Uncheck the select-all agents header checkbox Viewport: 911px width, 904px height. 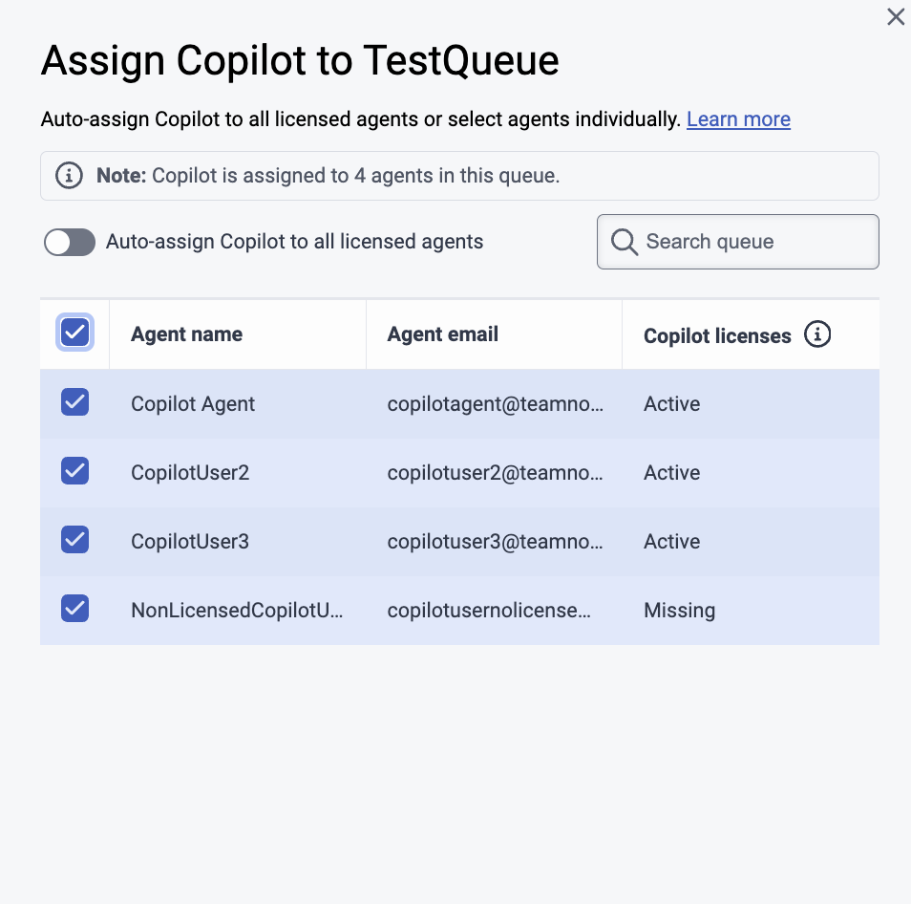74,333
